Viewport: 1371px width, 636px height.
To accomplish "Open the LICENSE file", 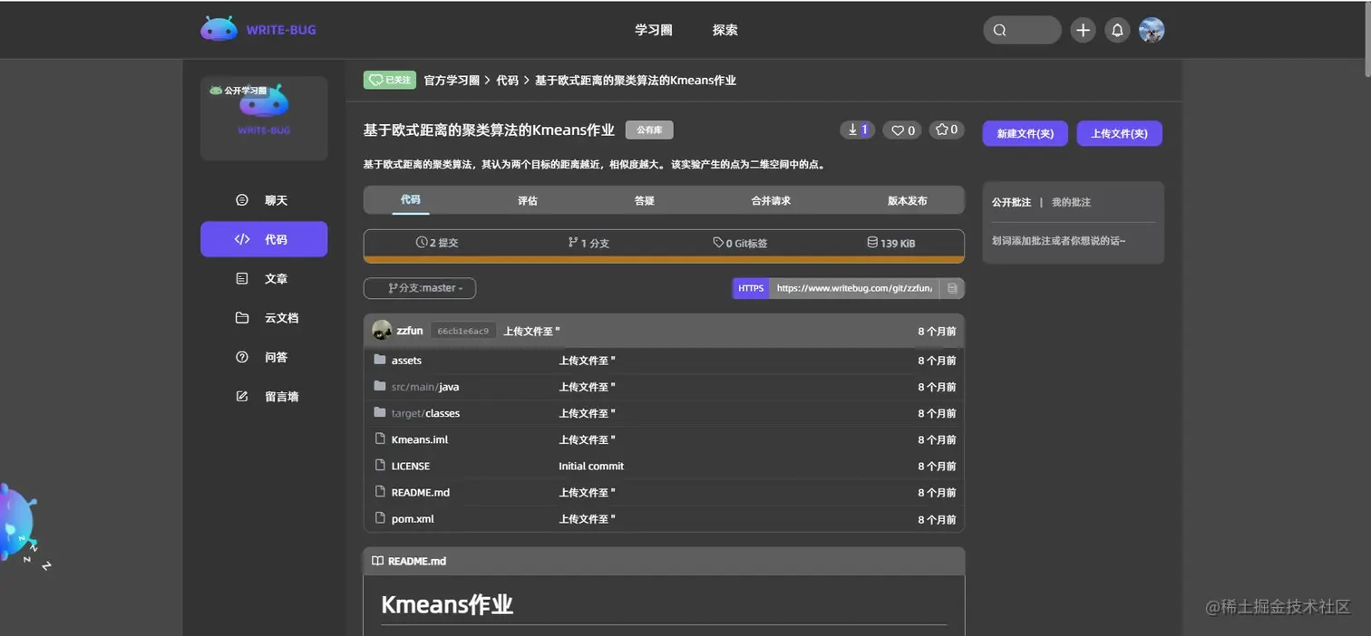I will coord(411,466).
